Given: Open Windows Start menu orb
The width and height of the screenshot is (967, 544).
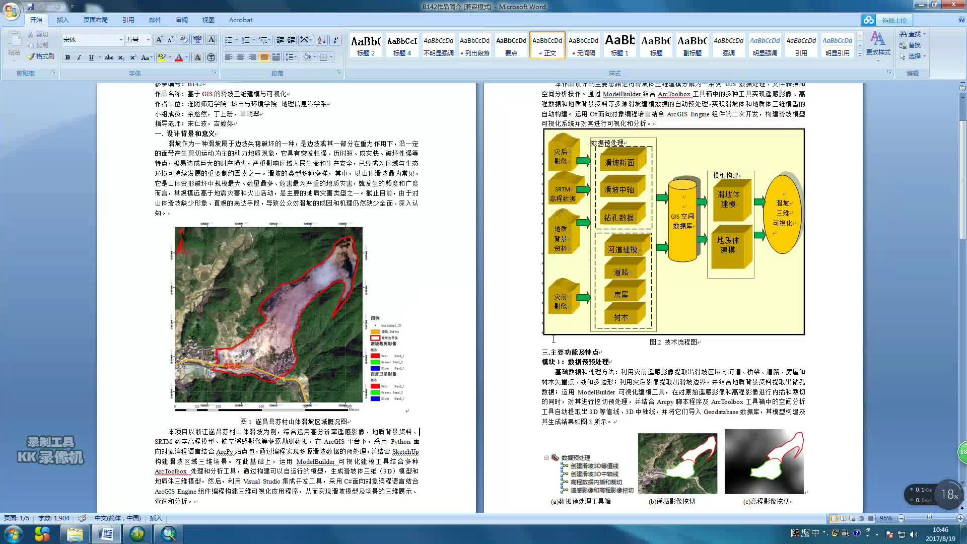Looking at the screenshot, I should tap(13, 533).
